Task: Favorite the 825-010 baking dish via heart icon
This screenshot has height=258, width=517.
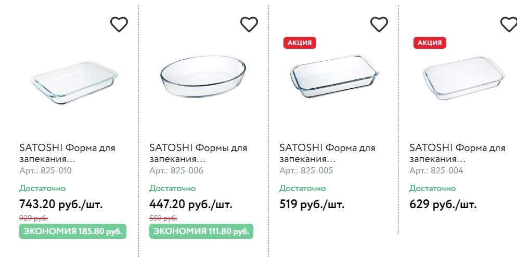Action: tap(119, 24)
